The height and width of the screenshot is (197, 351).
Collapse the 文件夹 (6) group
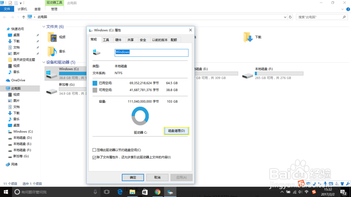(x=44, y=27)
